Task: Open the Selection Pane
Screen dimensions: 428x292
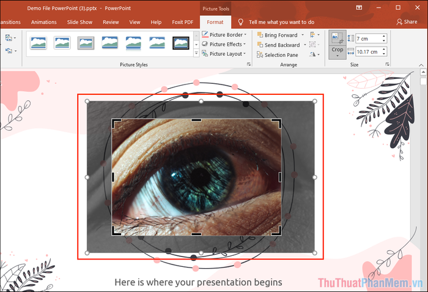Action: click(278, 55)
